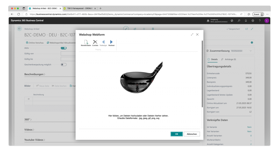This screenshot has width=279, height=157.
Task: Switch to TSR 3 Fairwaywood browser tab
Action: point(80,8)
